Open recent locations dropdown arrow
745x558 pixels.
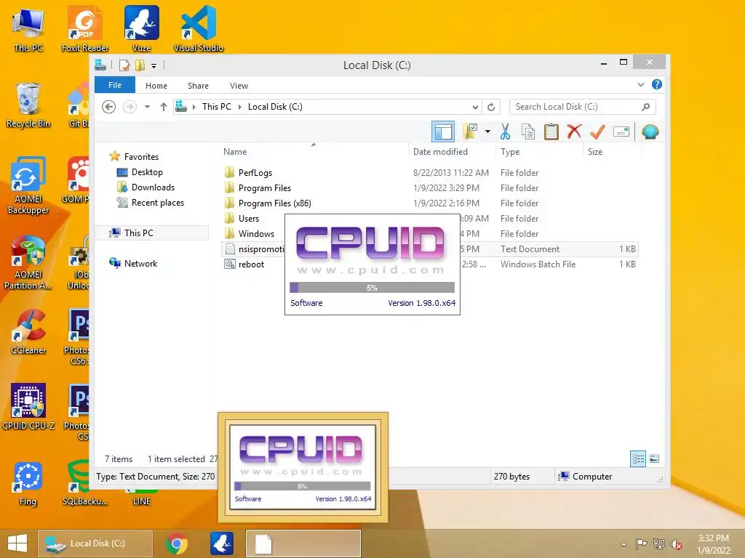147,107
